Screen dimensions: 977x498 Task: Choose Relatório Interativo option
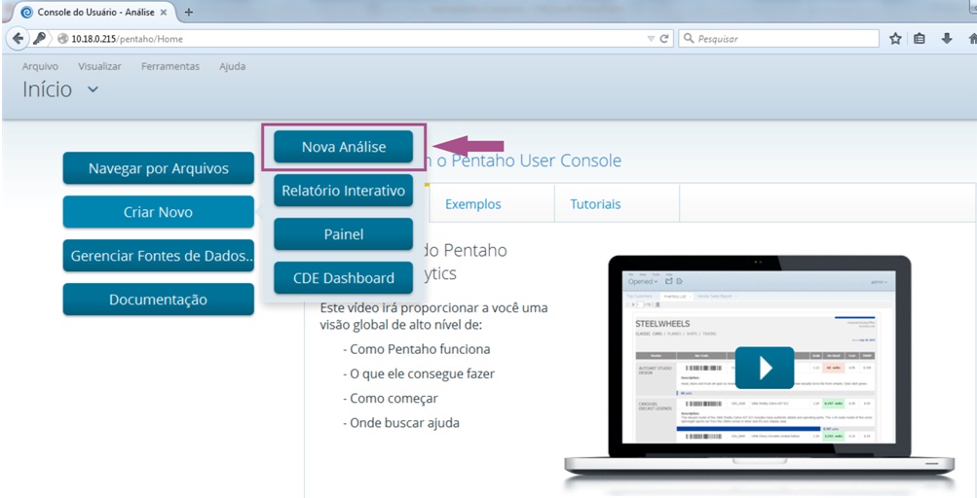(343, 191)
